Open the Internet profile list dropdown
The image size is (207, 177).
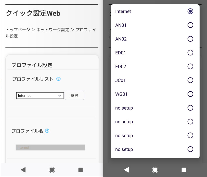click(40, 96)
